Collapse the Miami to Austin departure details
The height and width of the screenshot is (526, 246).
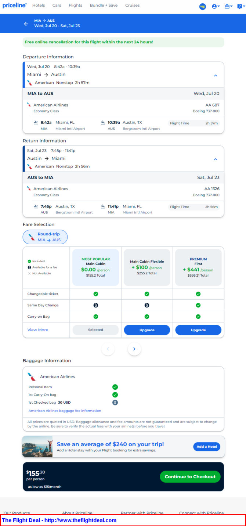coord(216,75)
